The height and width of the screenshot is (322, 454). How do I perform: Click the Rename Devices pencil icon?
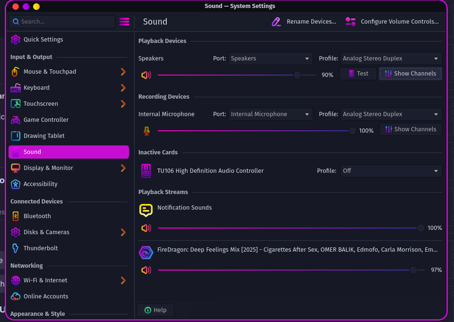point(276,22)
